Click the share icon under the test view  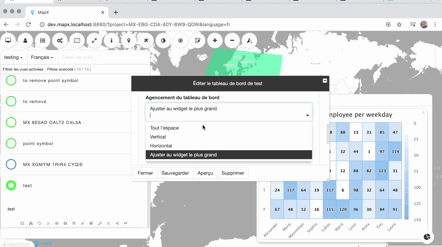(x=117, y=223)
